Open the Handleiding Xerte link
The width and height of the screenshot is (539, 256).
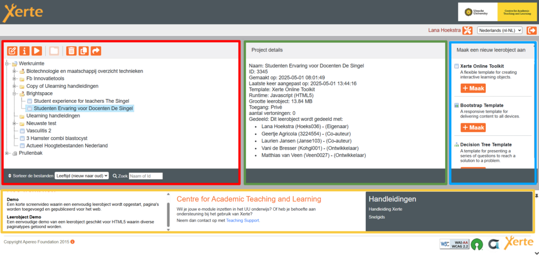point(385,209)
